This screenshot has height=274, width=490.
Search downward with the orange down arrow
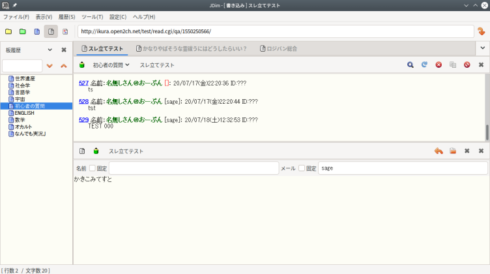[x=50, y=66]
